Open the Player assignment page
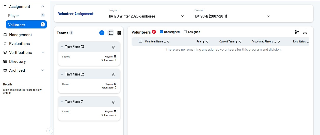This screenshot has height=135, width=320. [x=14, y=16]
